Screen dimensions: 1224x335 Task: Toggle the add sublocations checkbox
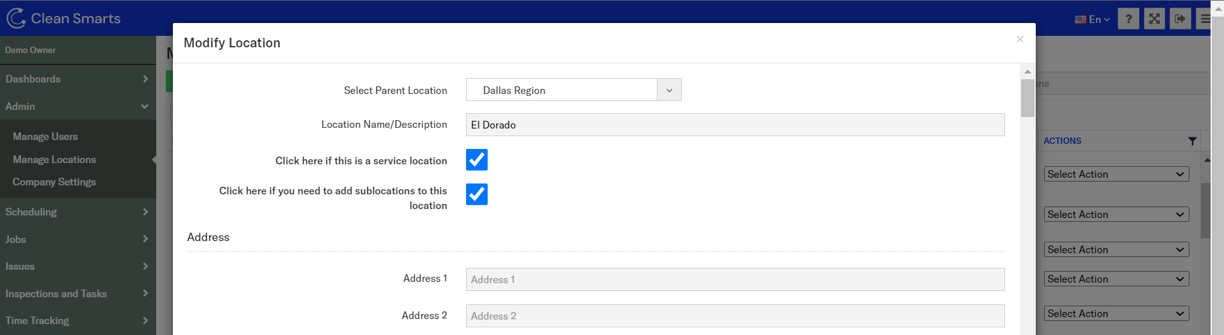tap(477, 194)
